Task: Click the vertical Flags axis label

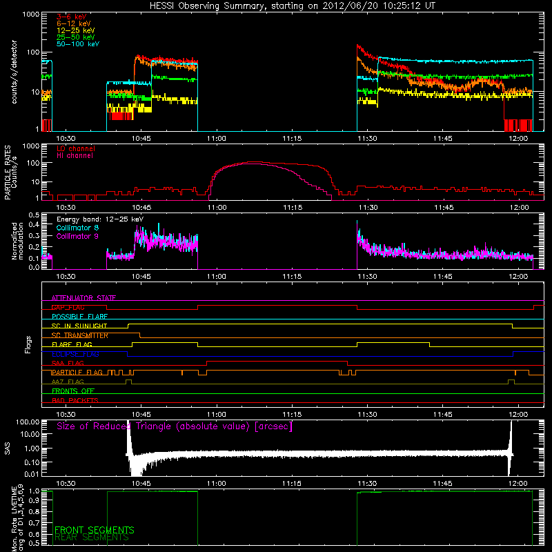Action: pyautogui.click(x=28, y=345)
